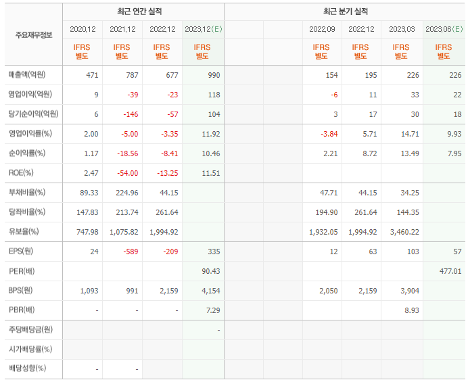The image size is (468, 382).
Task: Click the debt ratio value 224.96
Action: 127,193
